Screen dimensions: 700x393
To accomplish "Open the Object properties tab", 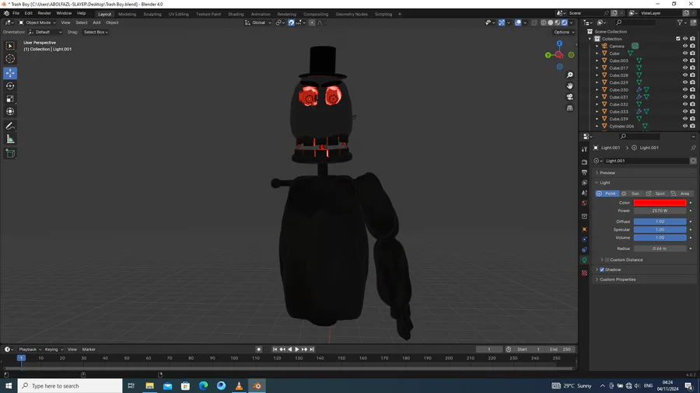I will click(584, 229).
